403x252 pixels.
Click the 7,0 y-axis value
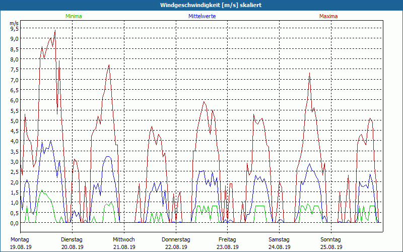15,80
